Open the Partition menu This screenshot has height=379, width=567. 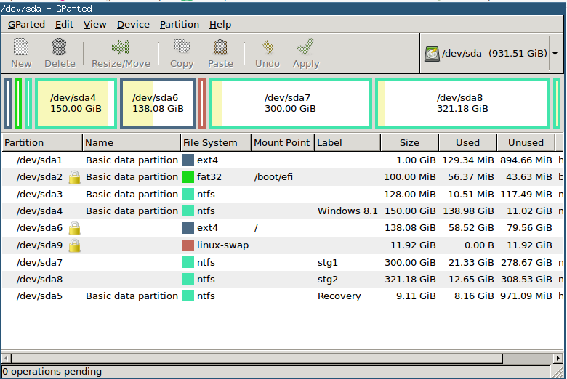[x=180, y=24]
